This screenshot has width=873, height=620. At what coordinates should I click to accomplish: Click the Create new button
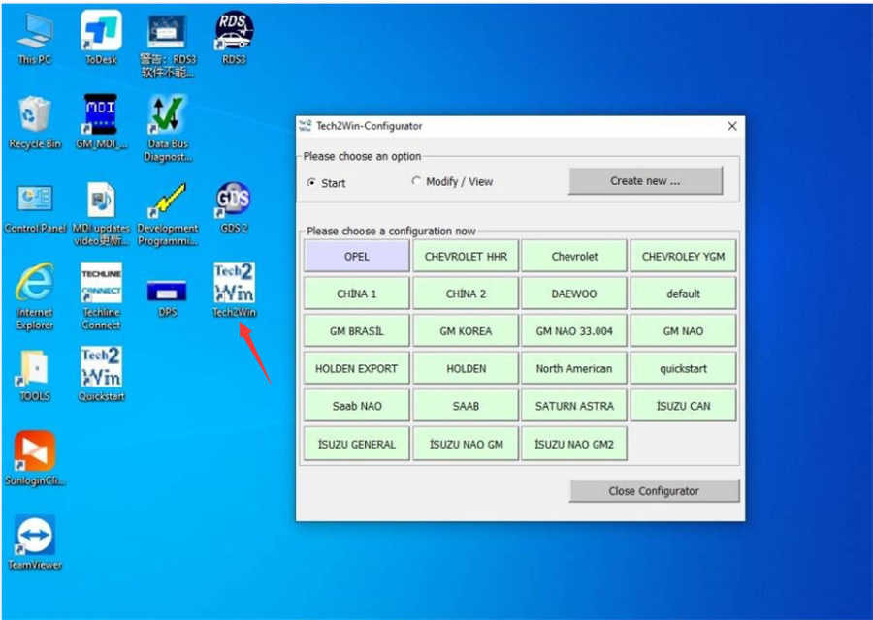(x=644, y=181)
